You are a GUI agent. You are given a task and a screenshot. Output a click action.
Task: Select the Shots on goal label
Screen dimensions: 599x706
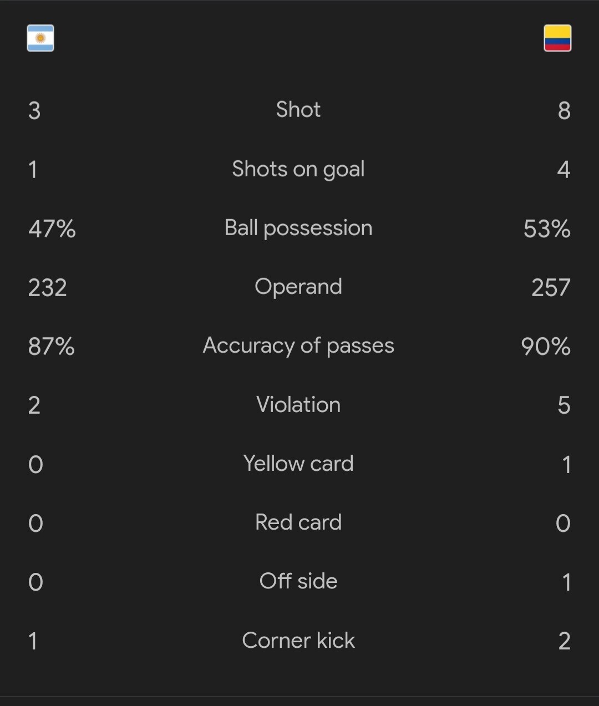[x=298, y=169]
